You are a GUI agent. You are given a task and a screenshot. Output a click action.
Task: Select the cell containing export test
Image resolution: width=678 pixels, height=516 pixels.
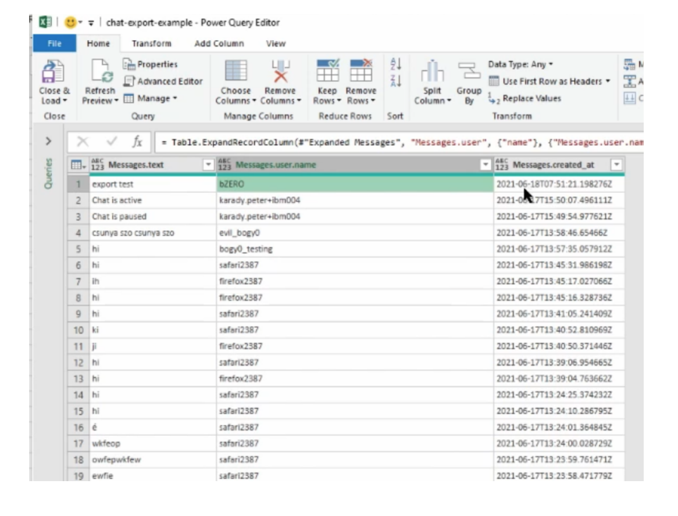[152, 184]
